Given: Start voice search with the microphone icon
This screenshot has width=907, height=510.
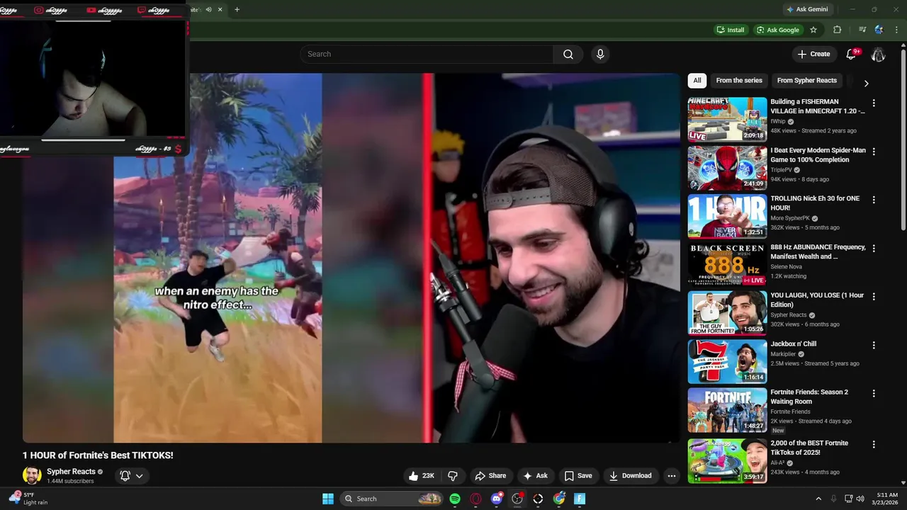Looking at the screenshot, I should (x=600, y=55).
